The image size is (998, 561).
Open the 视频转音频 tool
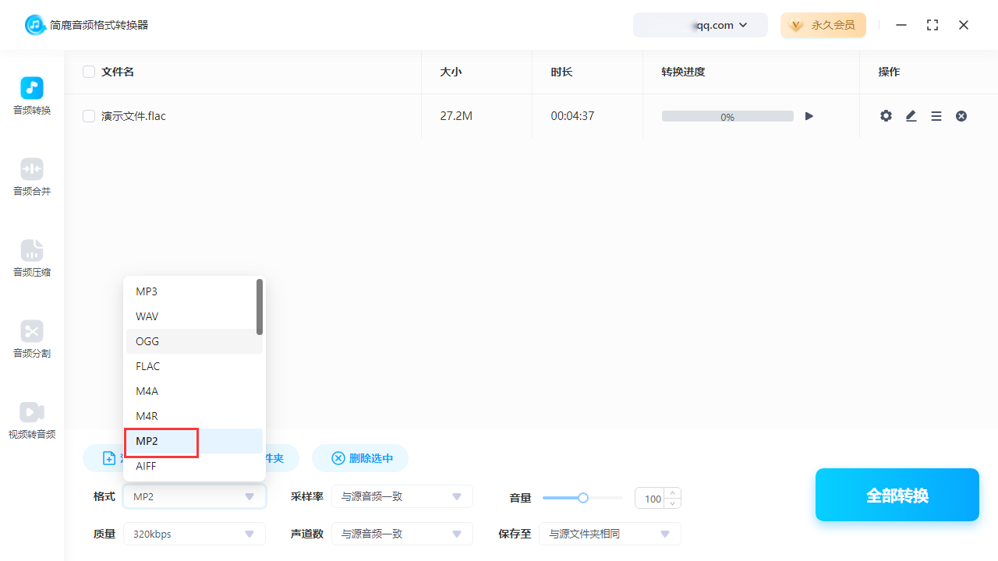click(x=31, y=419)
